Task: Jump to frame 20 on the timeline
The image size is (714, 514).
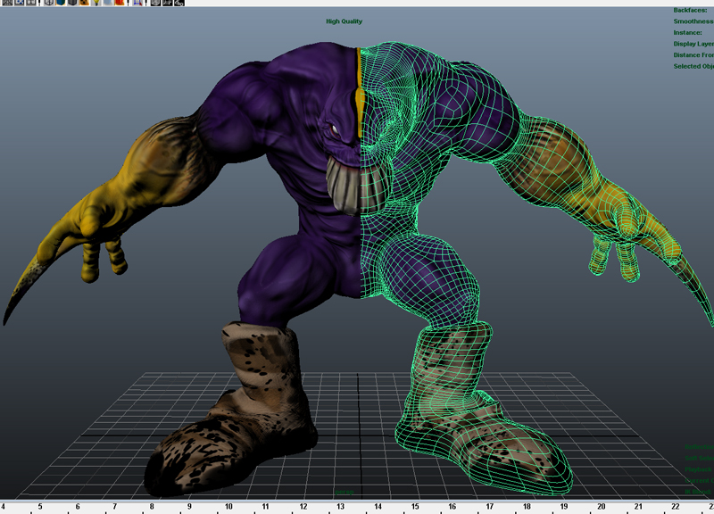Action: 601,507
